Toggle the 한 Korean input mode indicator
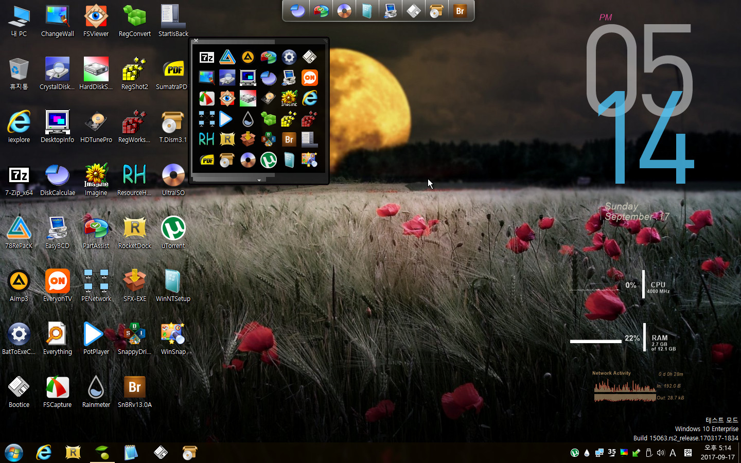The height and width of the screenshot is (463, 741). coord(688,453)
